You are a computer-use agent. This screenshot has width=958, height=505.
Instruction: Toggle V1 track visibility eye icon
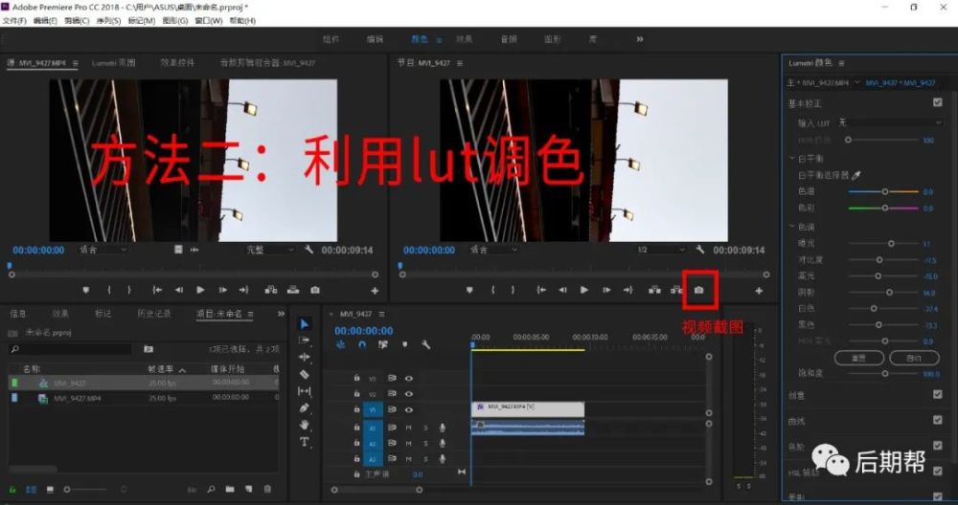coord(409,410)
